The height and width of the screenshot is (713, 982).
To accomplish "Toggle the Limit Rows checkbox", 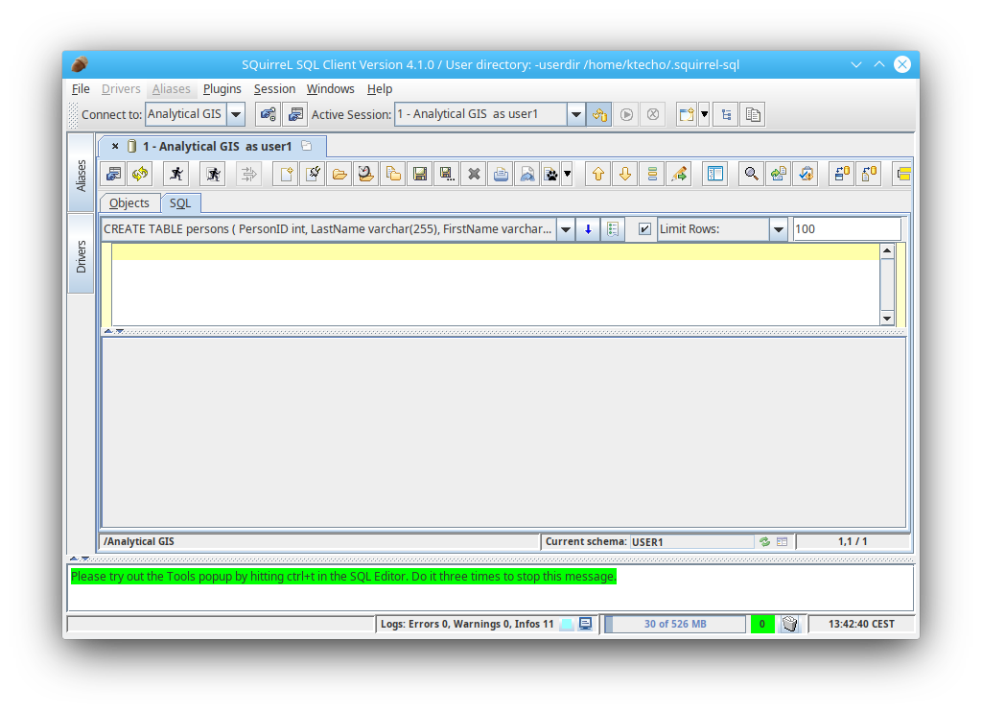I will tap(644, 229).
